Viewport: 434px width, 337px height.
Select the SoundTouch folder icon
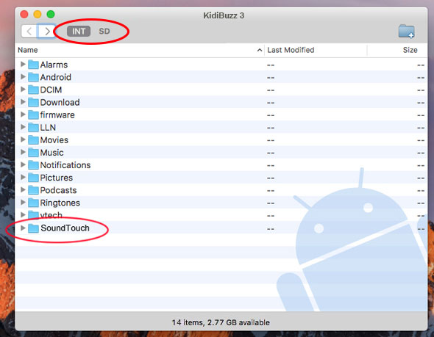click(33, 228)
